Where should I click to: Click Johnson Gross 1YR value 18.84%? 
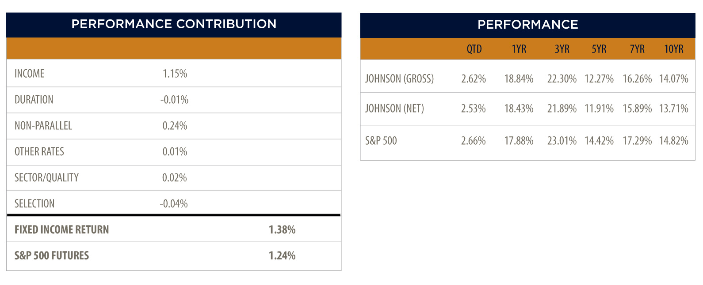pyautogui.click(x=519, y=79)
